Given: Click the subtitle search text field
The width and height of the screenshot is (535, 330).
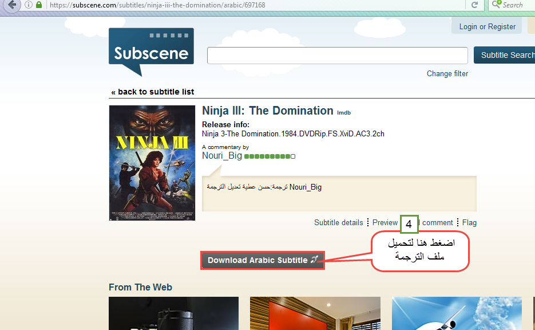Looking at the screenshot, I should pyautogui.click(x=337, y=56).
